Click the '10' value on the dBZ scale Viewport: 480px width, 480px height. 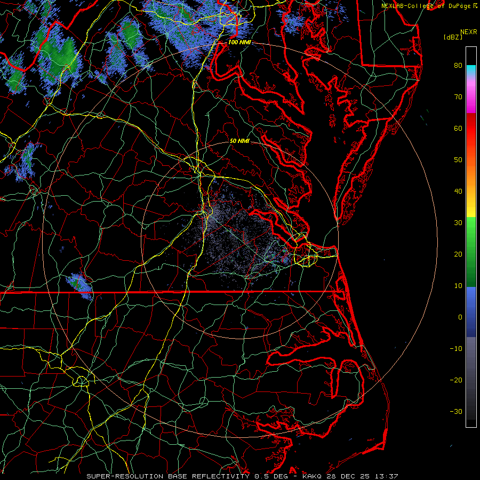coord(458,286)
